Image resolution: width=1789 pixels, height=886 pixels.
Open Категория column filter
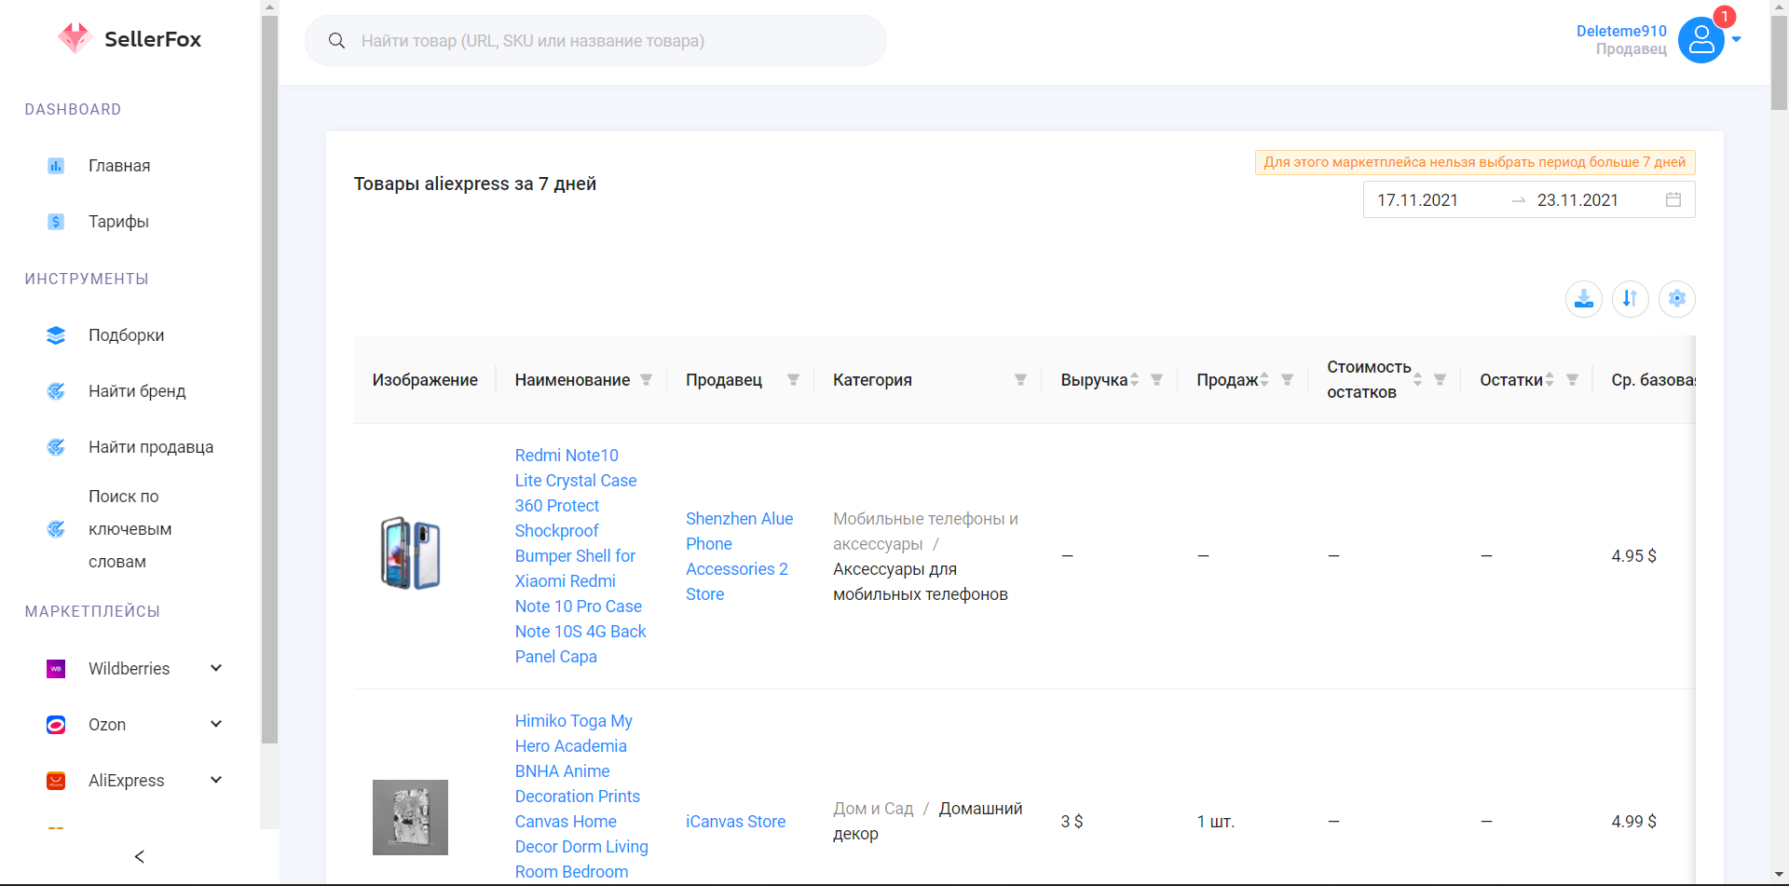coord(1020,380)
